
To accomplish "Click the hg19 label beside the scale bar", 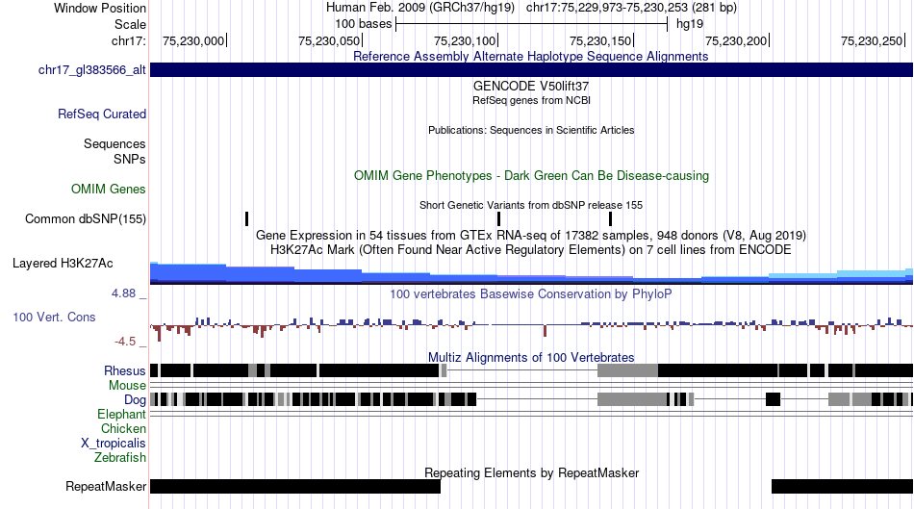I will tap(690, 24).
